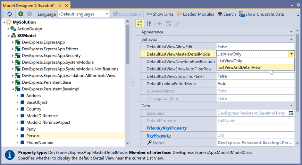Click the Undo reset arrow in property grid toolbar

160,24
